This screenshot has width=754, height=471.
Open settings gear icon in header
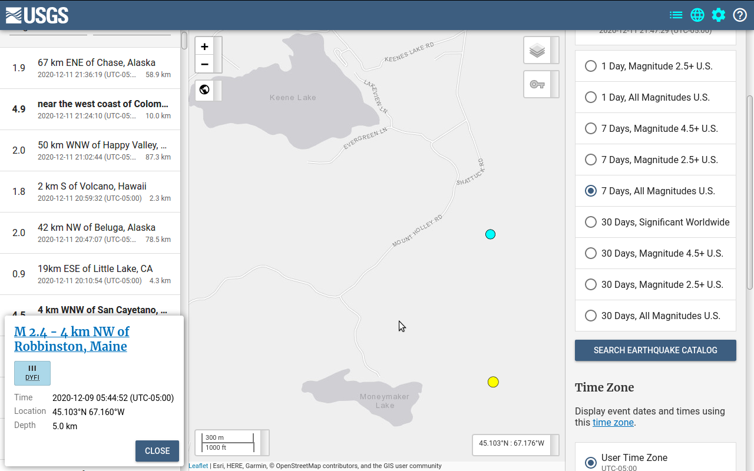coord(719,15)
